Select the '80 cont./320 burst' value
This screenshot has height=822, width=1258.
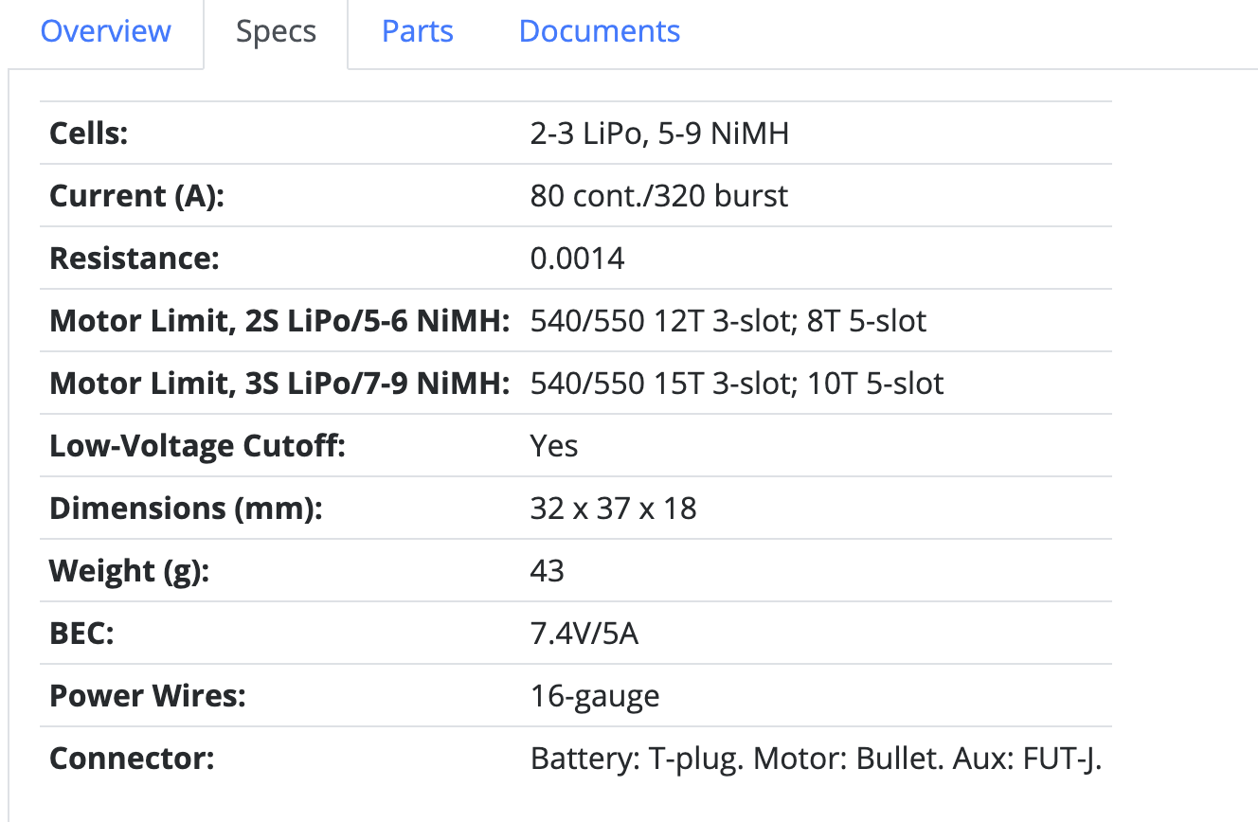coord(658,196)
